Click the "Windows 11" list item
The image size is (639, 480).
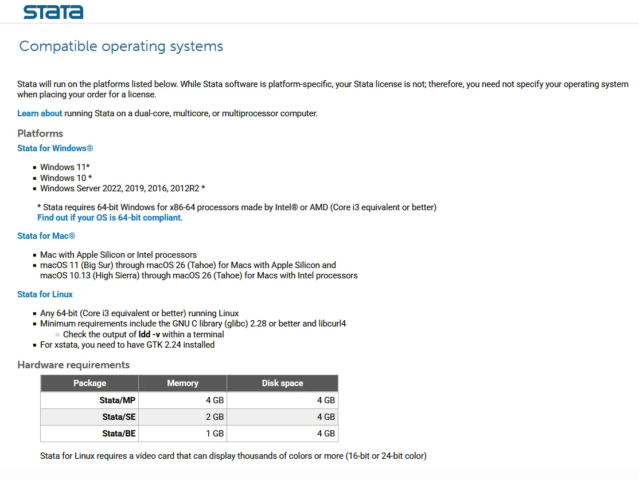pyautogui.click(x=65, y=167)
